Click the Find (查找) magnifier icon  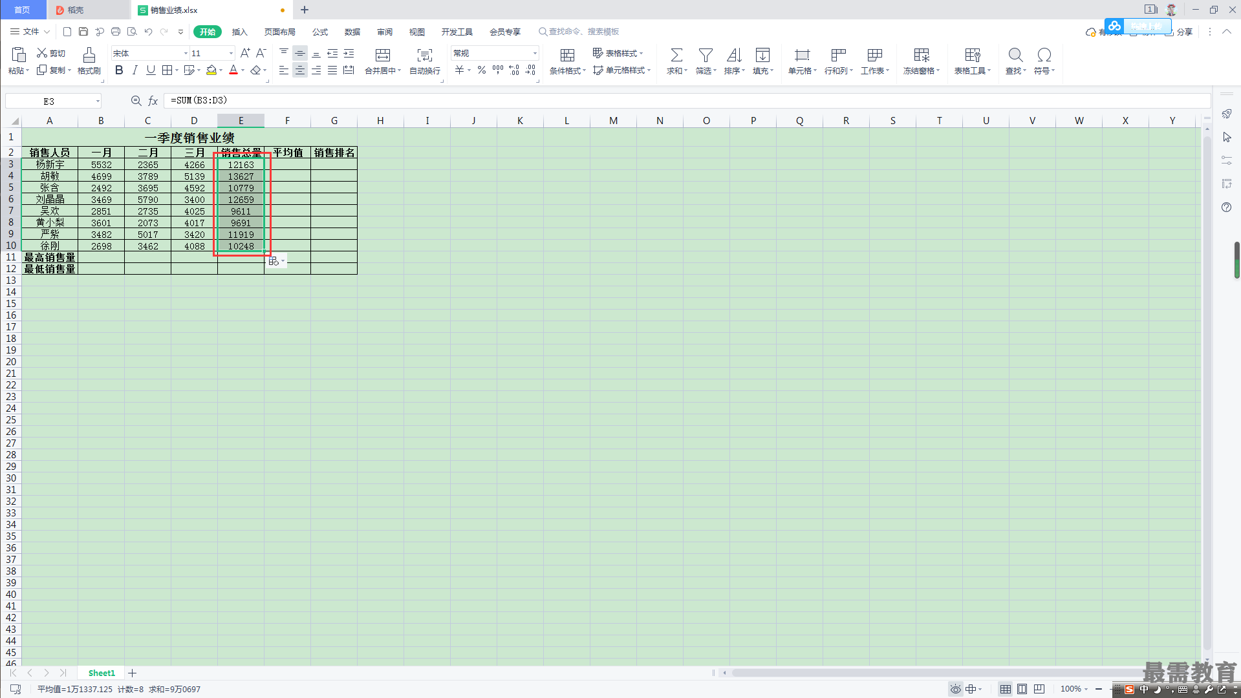coord(1015,55)
